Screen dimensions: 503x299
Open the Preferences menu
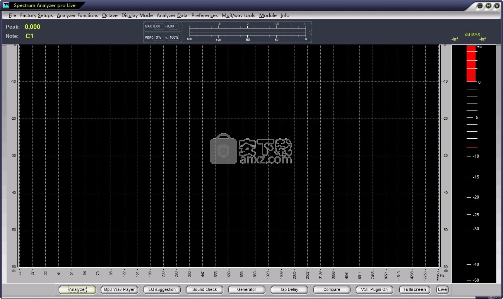click(x=205, y=15)
